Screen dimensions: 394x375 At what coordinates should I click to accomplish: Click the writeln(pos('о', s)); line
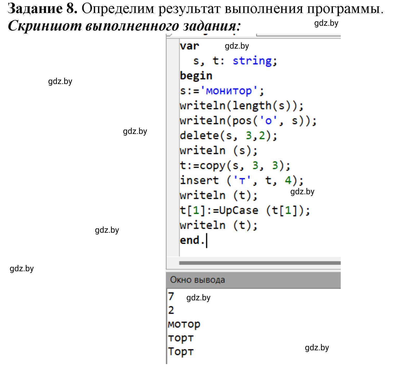(248, 120)
